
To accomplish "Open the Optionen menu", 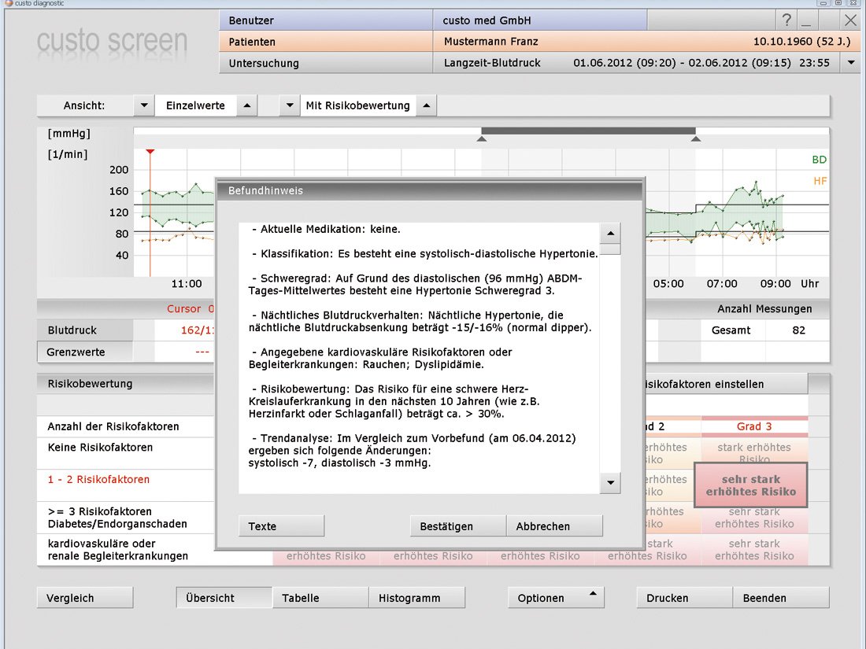I will [x=556, y=598].
